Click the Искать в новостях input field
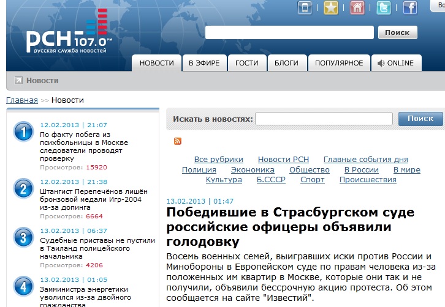This screenshot has height=307, width=445. 324,119
